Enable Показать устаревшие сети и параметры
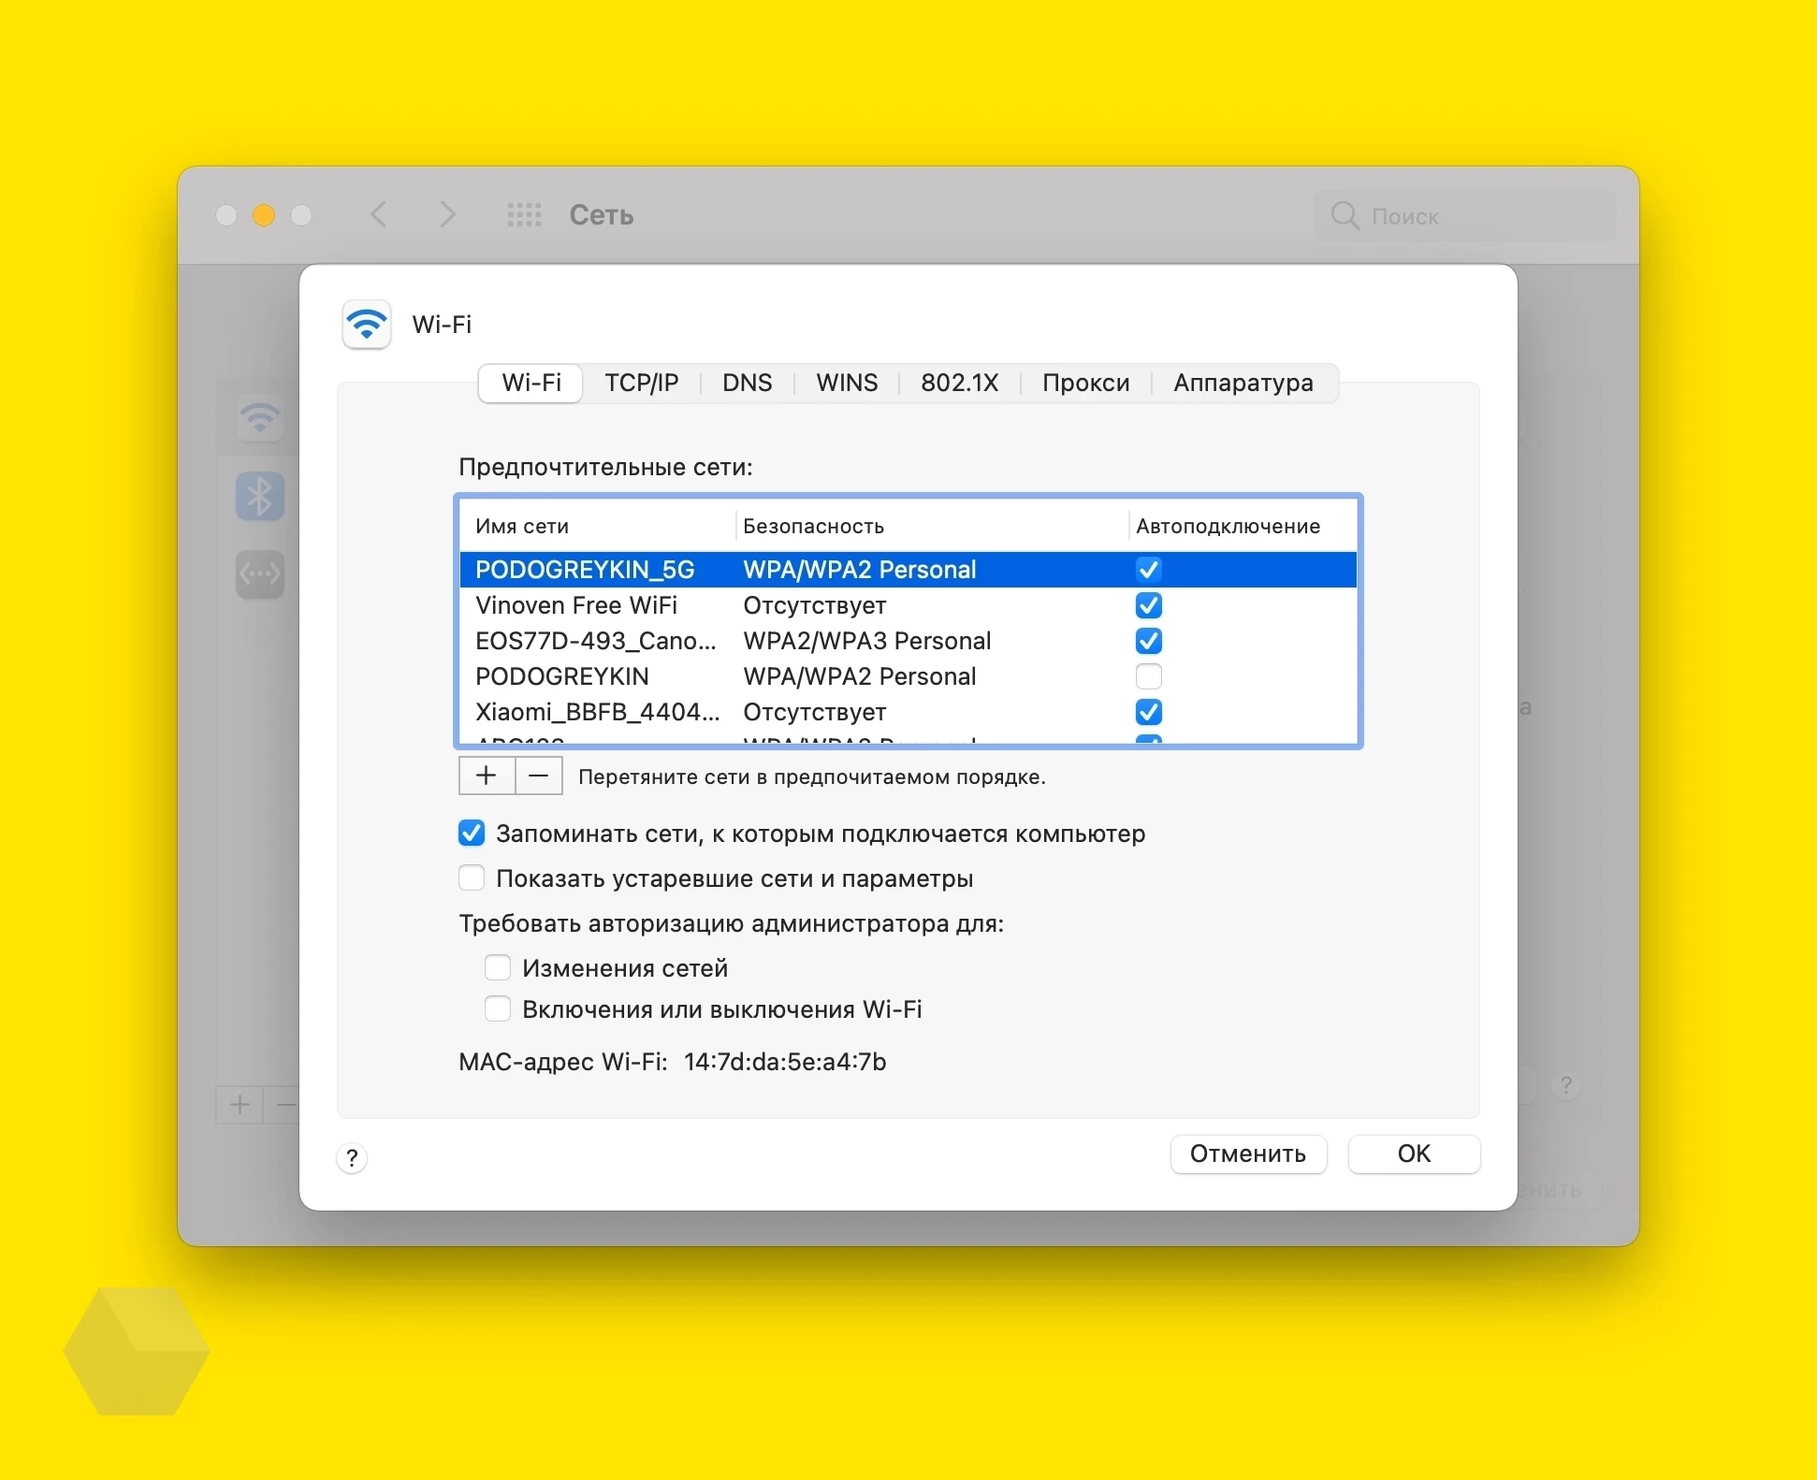1817x1480 pixels. pyautogui.click(x=472, y=878)
